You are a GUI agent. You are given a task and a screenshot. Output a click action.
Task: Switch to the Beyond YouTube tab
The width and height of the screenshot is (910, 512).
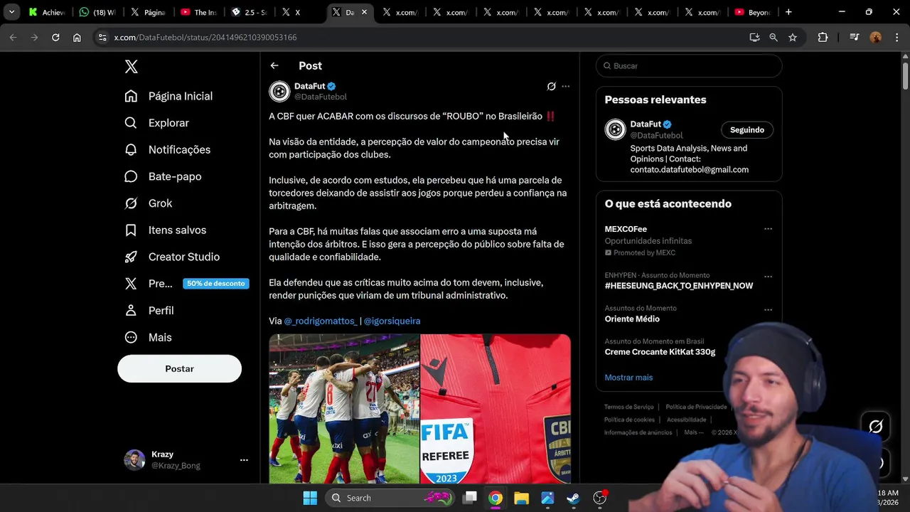[753, 12]
